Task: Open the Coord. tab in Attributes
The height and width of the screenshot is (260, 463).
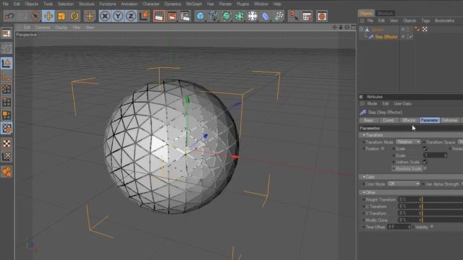Action: pos(388,121)
